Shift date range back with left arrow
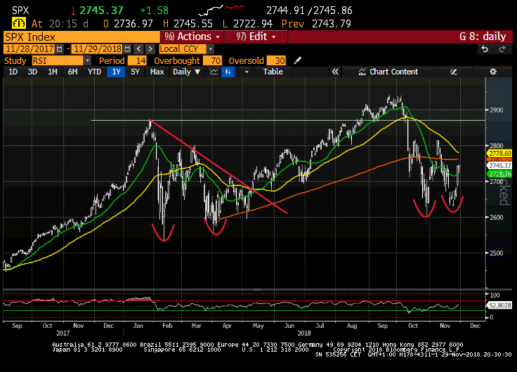The image size is (517, 372). pos(138,49)
